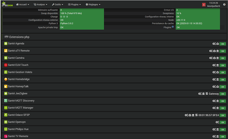Click the Gateway label in Santé JeeZigbee row
The image size is (228, 139).
214,94
